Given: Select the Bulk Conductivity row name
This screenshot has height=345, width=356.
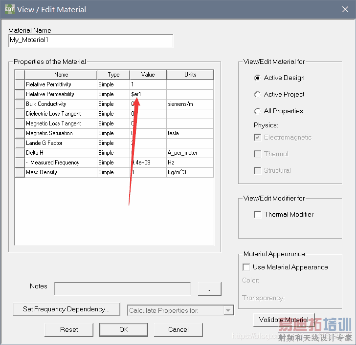Looking at the screenshot, I should click(x=61, y=104).
